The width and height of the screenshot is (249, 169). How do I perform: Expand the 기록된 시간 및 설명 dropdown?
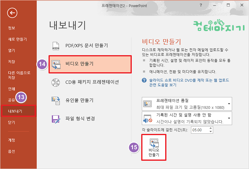click(x=187, y=118)
